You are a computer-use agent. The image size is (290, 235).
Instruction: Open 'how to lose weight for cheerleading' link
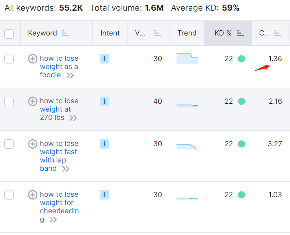point(59,202)
